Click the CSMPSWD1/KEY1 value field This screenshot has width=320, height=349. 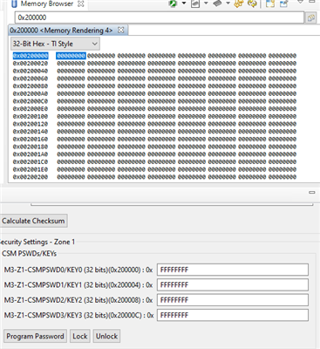pos(233,284)
